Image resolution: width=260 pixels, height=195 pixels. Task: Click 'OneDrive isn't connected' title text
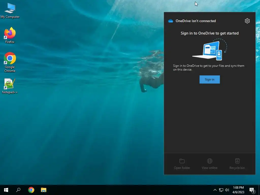point(196,21)
